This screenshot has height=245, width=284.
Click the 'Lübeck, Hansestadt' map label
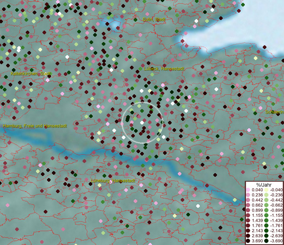click(164, 69)
